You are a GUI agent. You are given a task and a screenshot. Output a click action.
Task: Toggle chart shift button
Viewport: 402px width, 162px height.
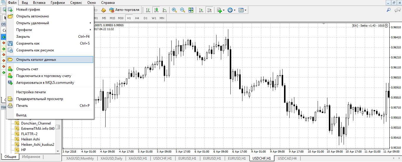[210, 10]
